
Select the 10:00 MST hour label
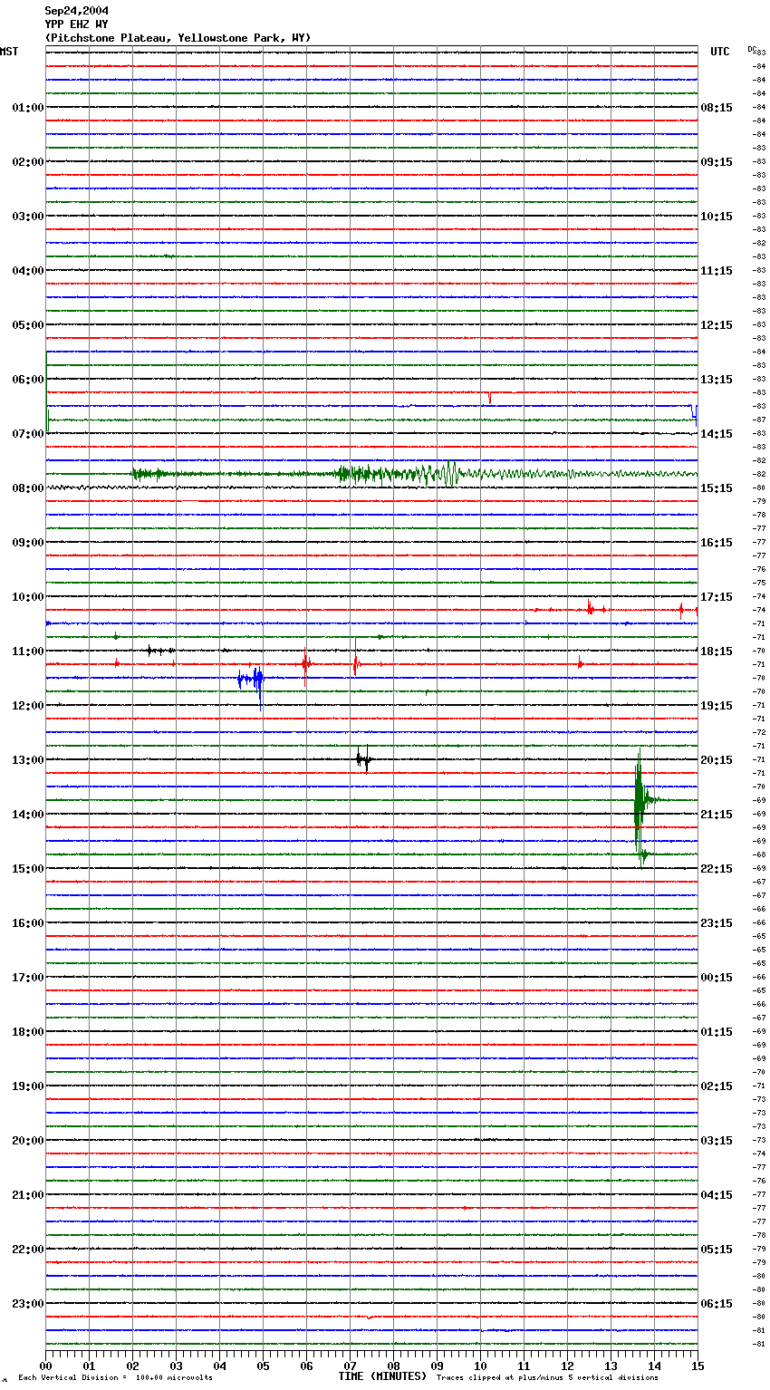point(27,597)
